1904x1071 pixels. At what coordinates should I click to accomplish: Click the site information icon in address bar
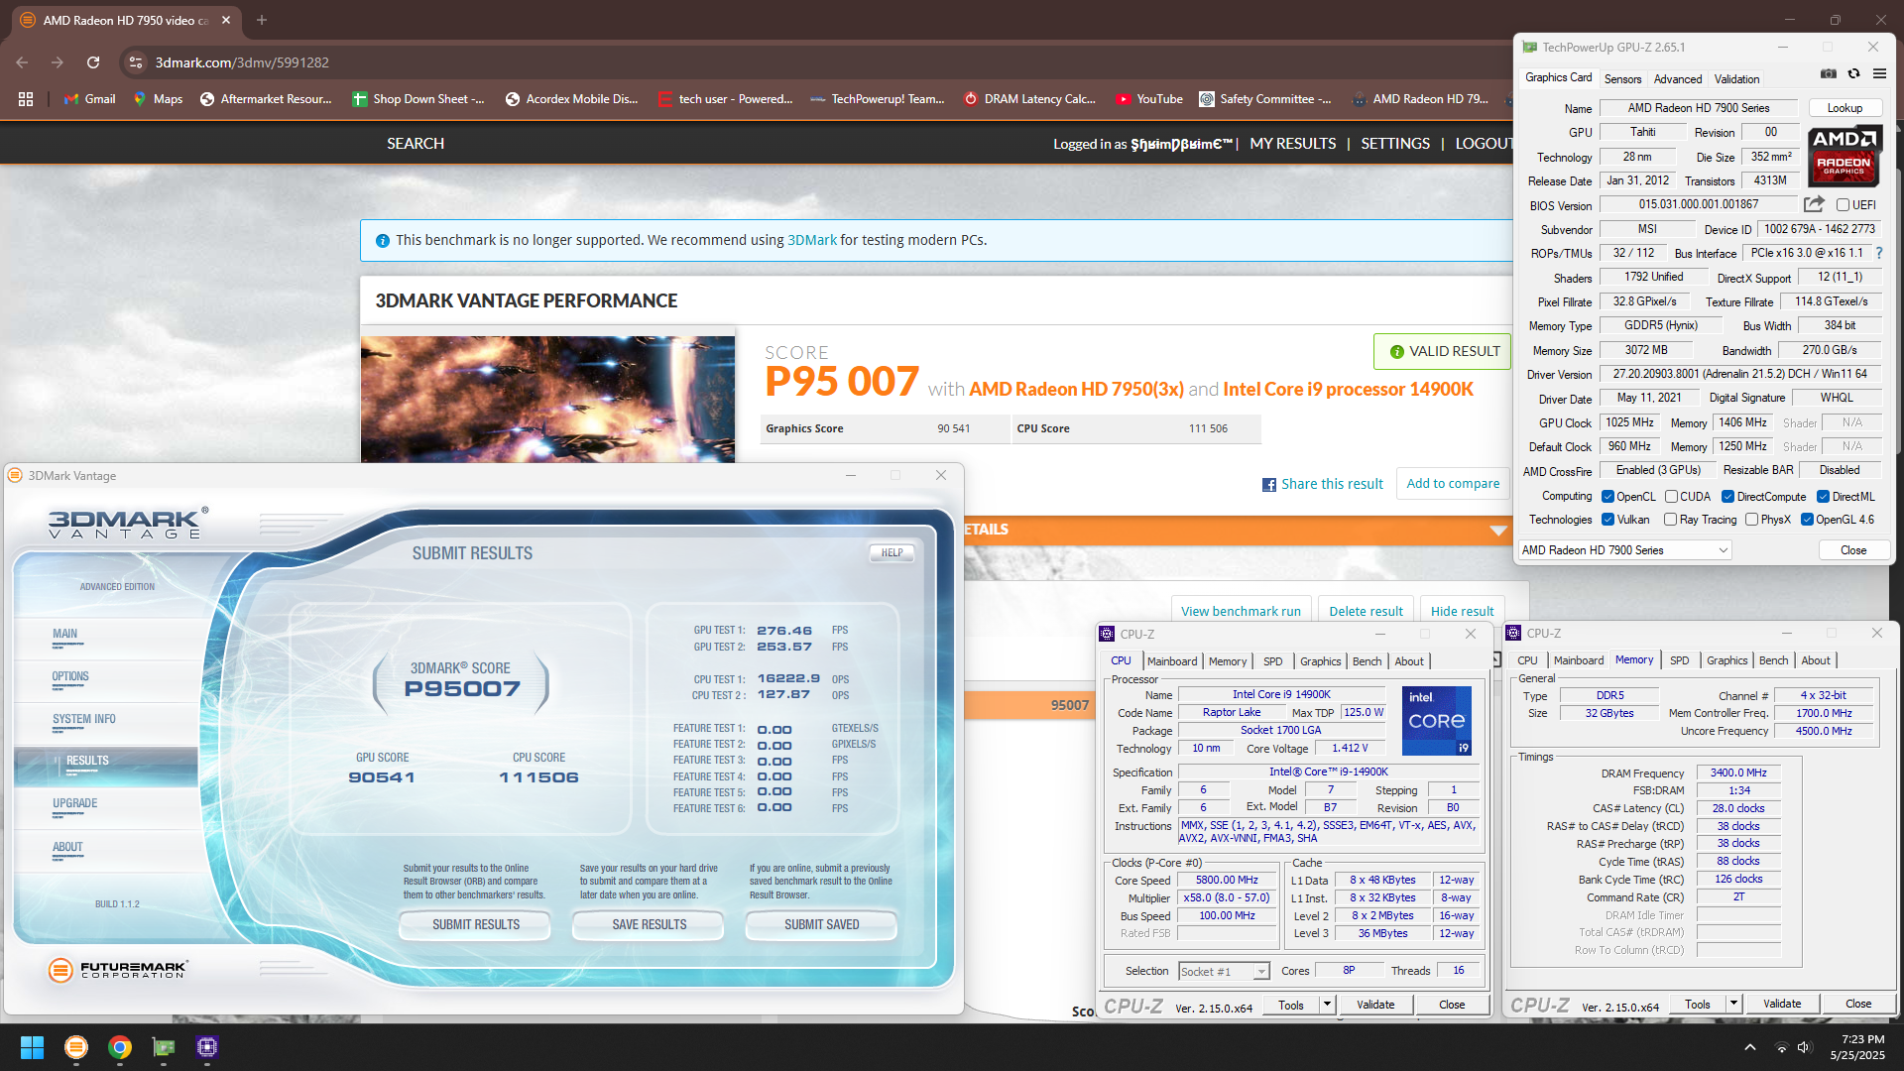pyautogui.click(x=136, y=62)
